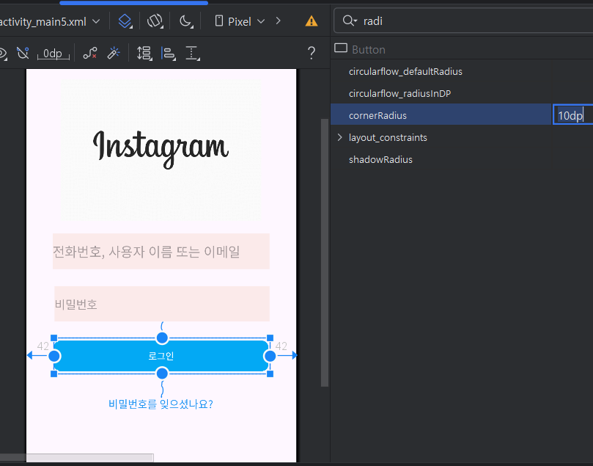Open the activity_main5.xml file dropdown
The height and width of the screenshot is (466, 593).
[50, 22]
